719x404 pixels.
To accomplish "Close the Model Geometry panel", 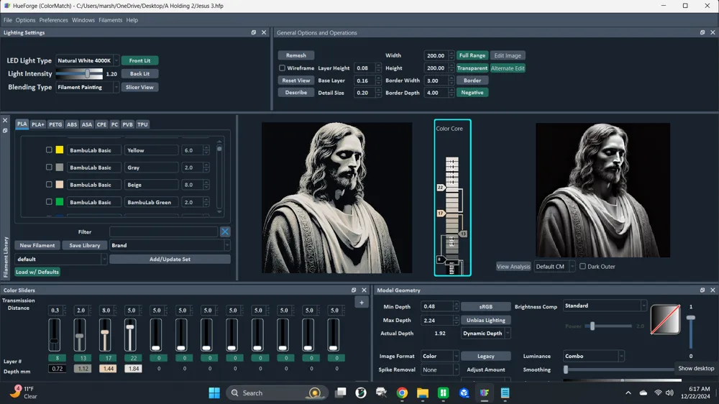I will [713, 290].
